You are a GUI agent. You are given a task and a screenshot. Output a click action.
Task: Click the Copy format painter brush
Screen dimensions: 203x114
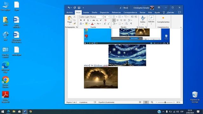(75, 23)
